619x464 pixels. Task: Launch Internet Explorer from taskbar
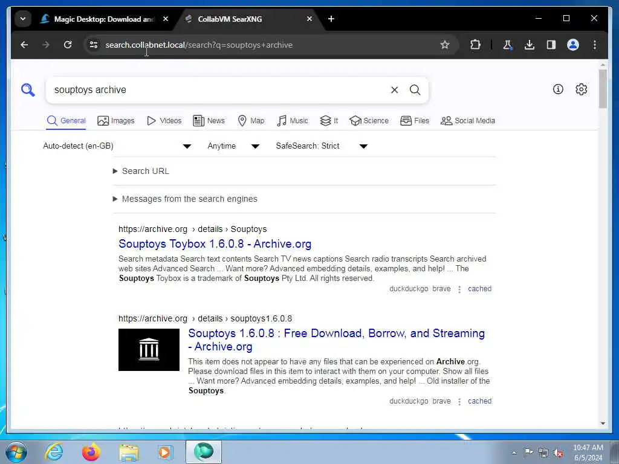pyautogui.click(x=54, y=452)
